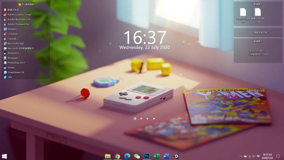Open the network tray icon
Screen dimensions: 284x160
coord(249,156)
